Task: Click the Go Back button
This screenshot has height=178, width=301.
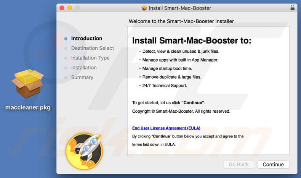Action: click(239, 164)
